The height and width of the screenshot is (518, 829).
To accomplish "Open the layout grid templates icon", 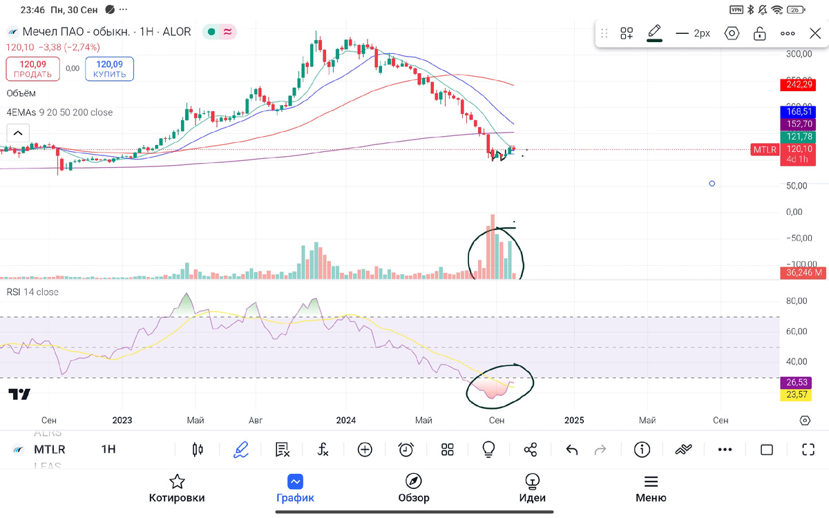I will coord(448,450).
